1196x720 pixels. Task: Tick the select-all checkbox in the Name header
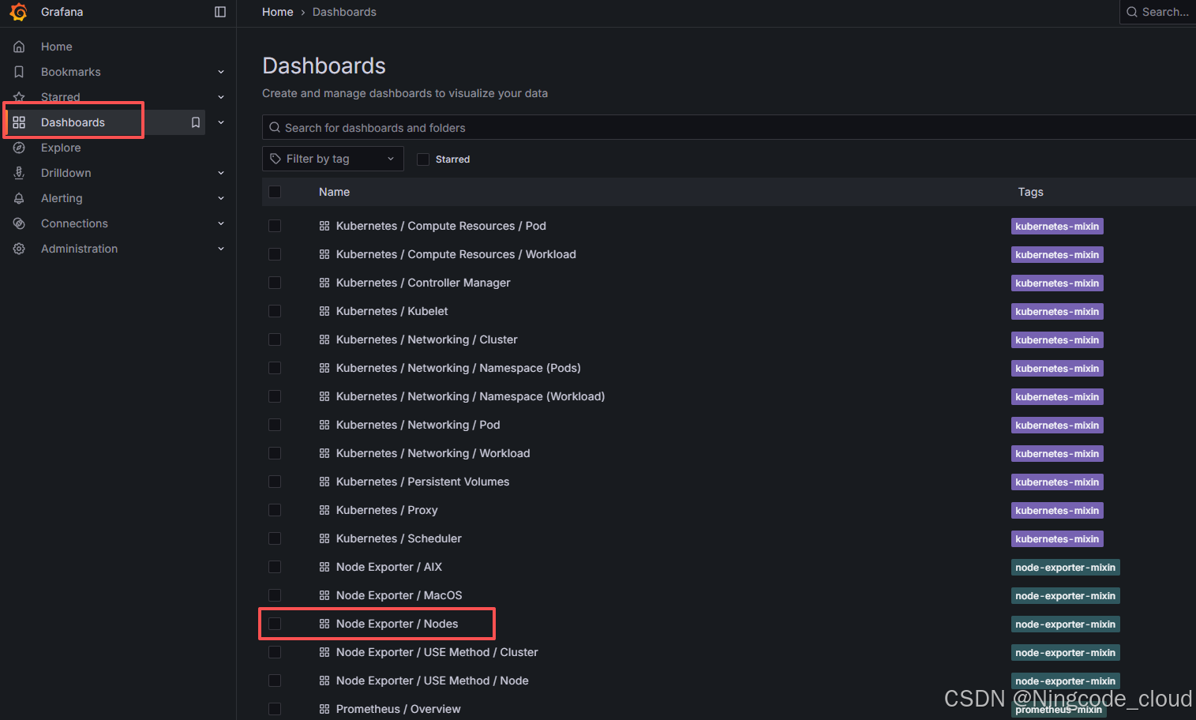[275, 192]
